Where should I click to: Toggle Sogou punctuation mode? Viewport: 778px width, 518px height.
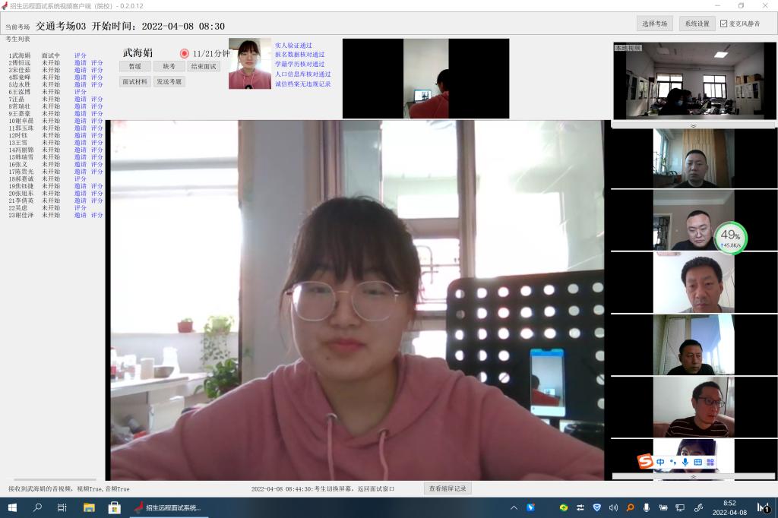coord(672,462)
